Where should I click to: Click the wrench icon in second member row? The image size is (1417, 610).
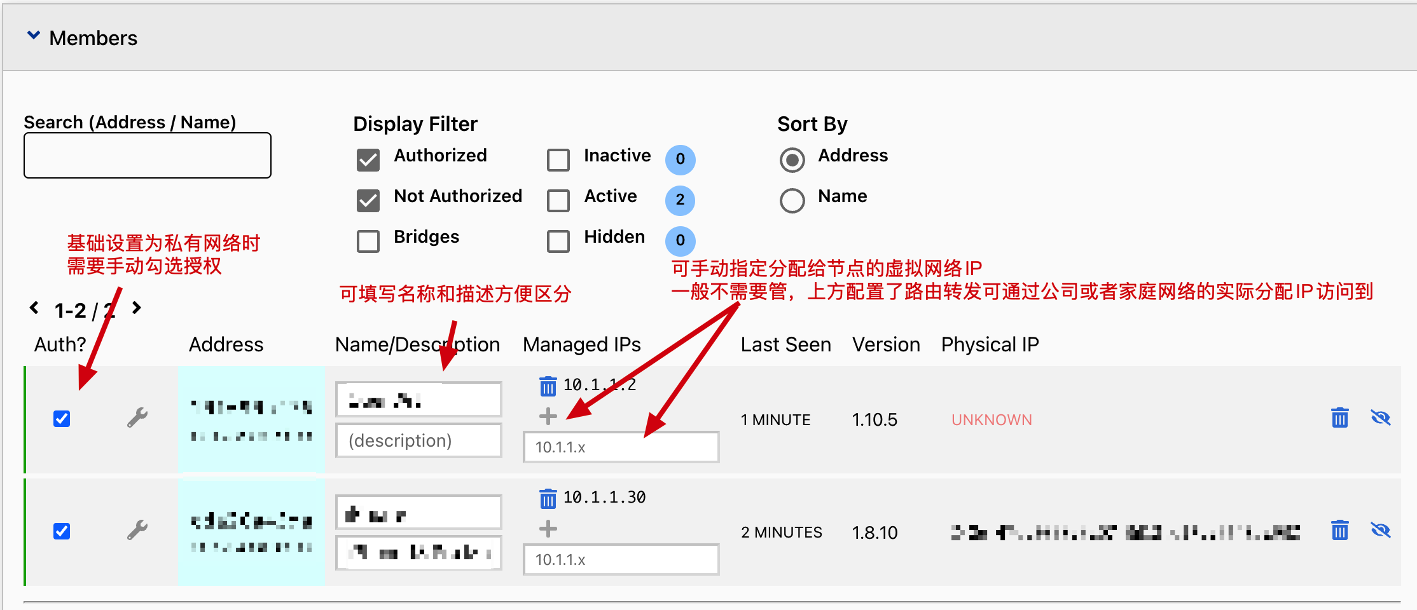click(137, 530)
